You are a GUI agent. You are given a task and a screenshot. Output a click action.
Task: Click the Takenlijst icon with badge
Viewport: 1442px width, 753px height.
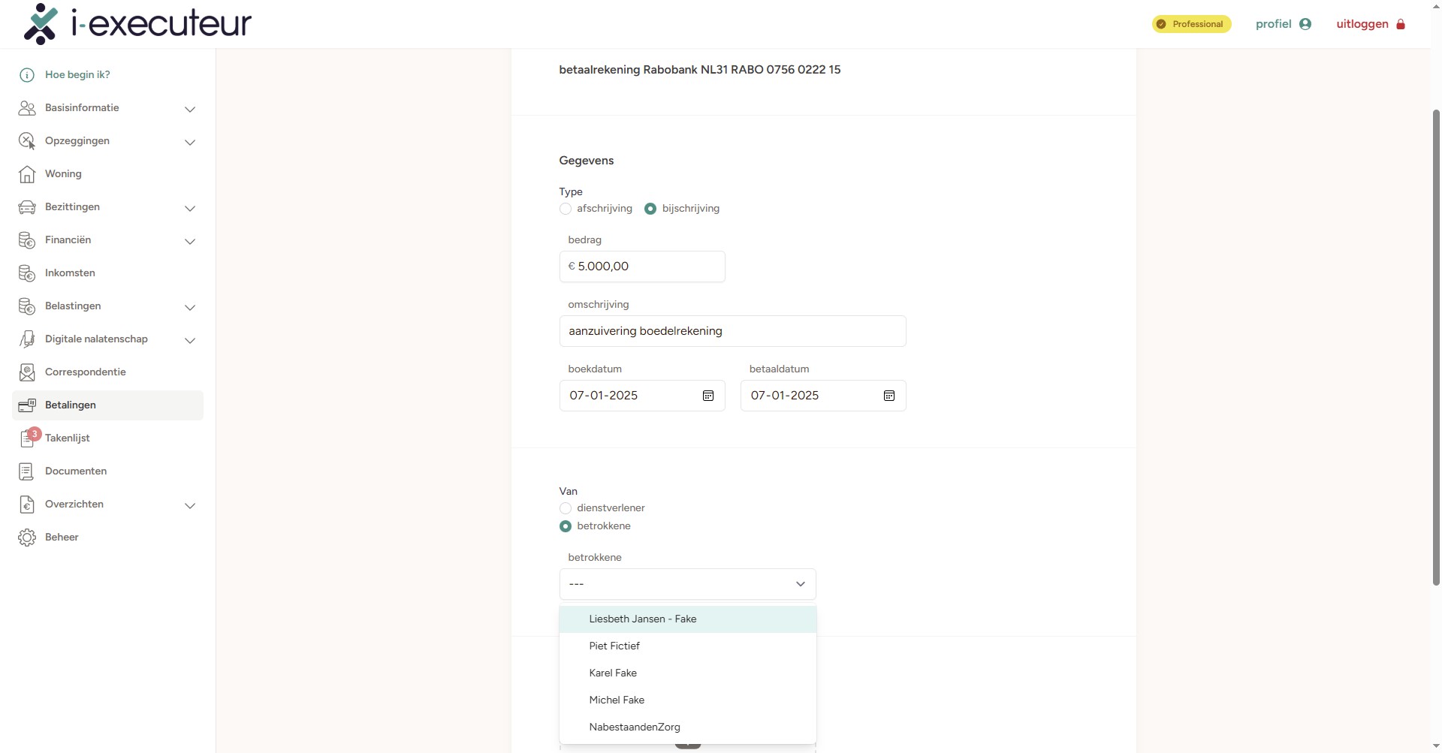[x=28, y=438]
